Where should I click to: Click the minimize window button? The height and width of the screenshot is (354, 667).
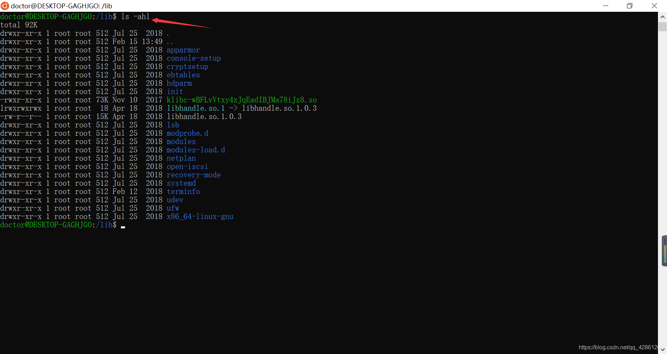click(x=606, y=6)
